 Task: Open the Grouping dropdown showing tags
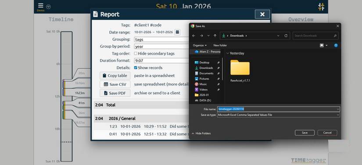coord(161,39)
